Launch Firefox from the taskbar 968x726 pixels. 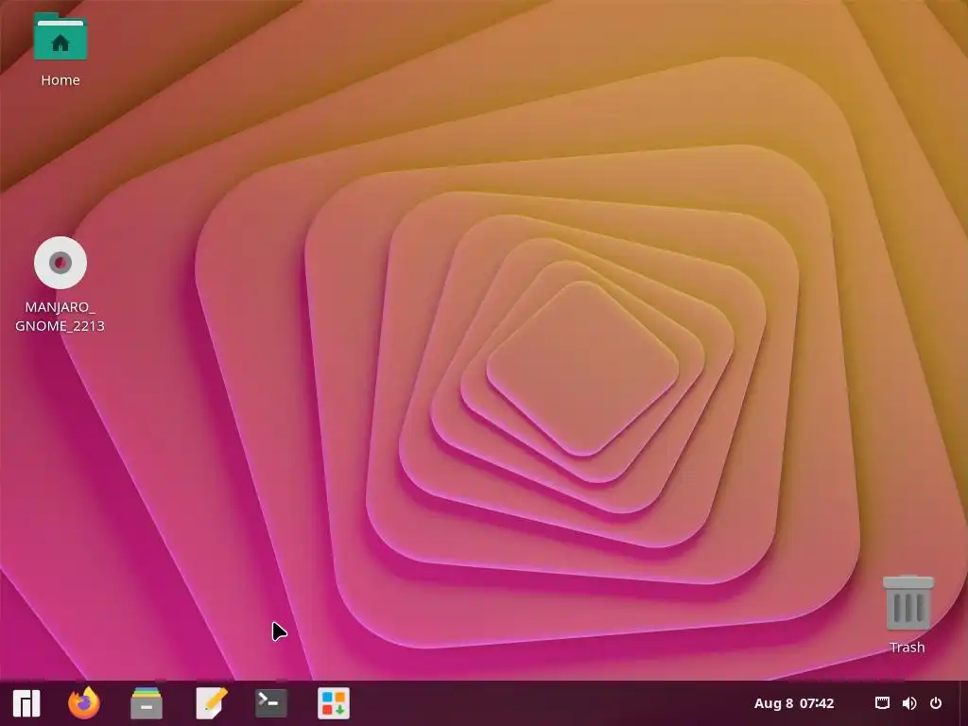coord(84,703)
